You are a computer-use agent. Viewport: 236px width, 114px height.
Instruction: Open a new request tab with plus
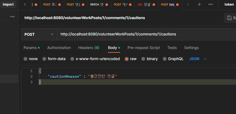click(x=199, y=5)
